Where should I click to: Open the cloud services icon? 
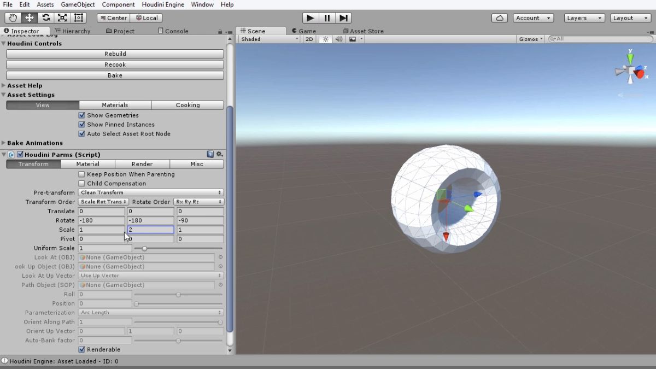pyautogui.click(x=500, y=18)
